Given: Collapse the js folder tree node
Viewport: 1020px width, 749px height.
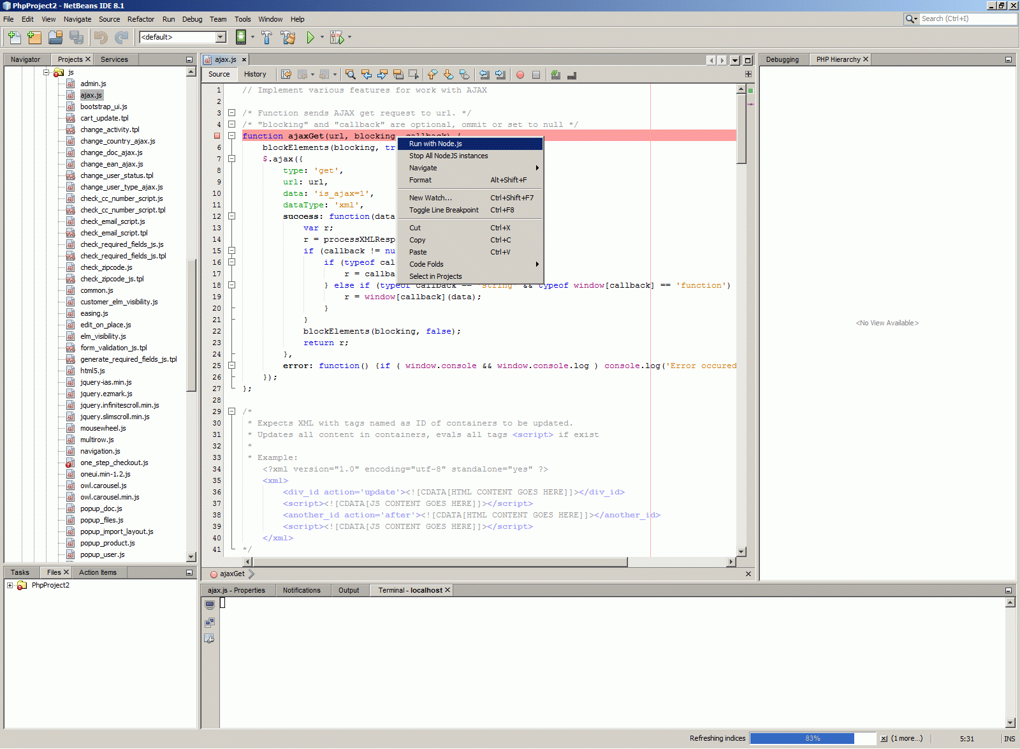Looking at the screenshot, I should pyautogui.click(x=47, y=72).
